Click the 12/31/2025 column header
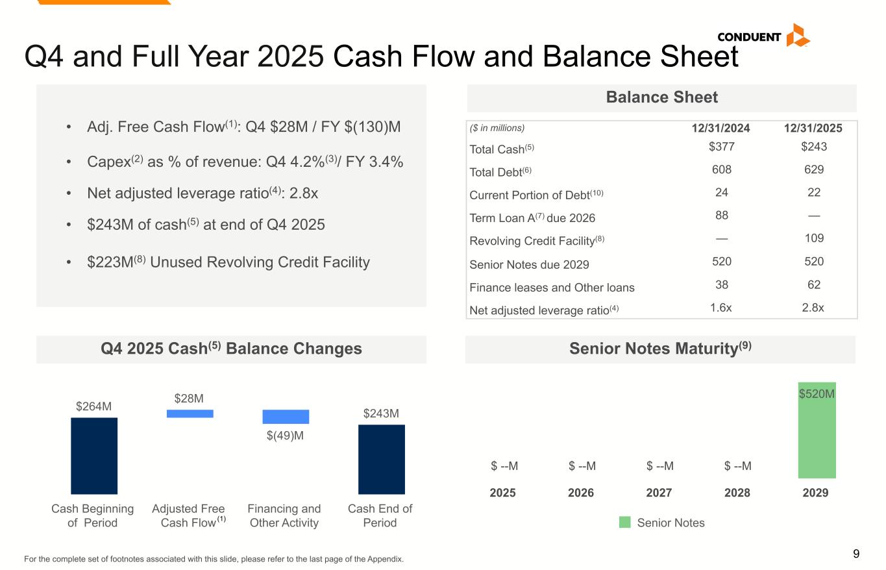The width and height of the screenshot is (886, 570). point(813,129)
